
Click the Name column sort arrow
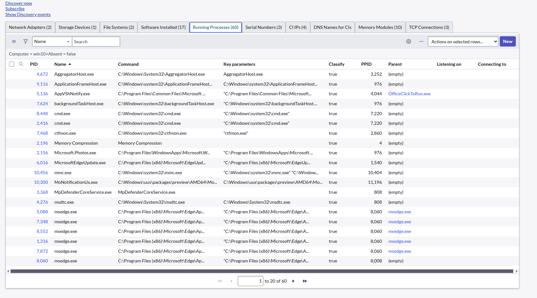tap(70, 64)
